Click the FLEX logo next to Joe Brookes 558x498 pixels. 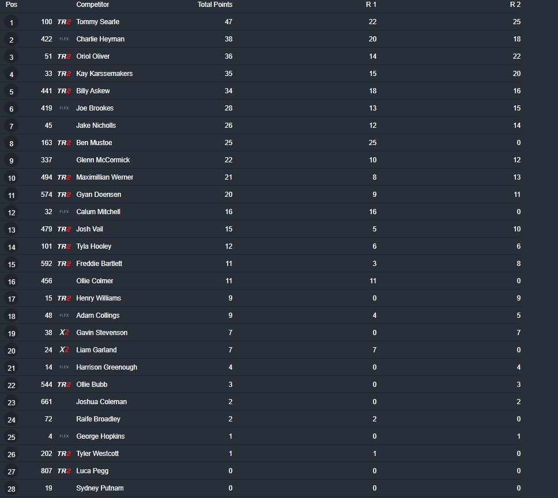tap(64, 108)
